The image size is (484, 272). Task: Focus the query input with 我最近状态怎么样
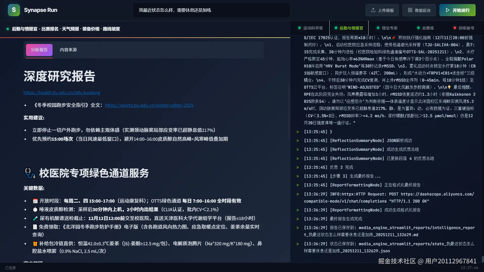point(211,10)
